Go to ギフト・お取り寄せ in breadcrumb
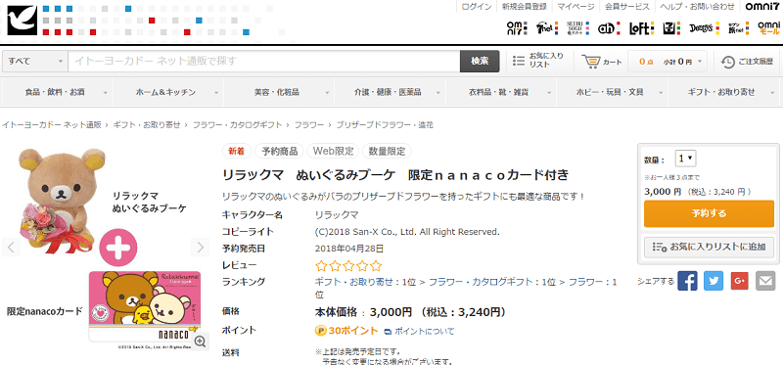The width and height of the screenshot is (783, 365). pos(147,125)
